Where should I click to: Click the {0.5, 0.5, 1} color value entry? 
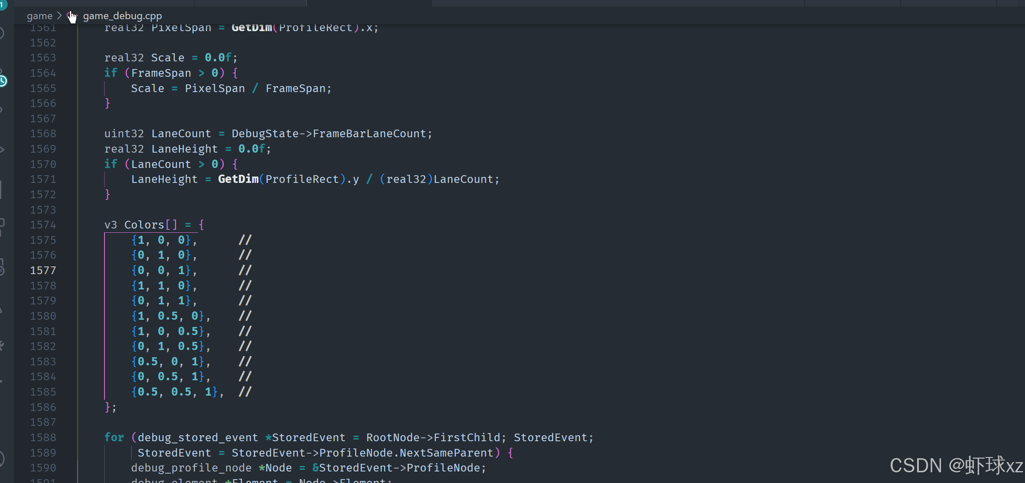(x=175, y=392)
